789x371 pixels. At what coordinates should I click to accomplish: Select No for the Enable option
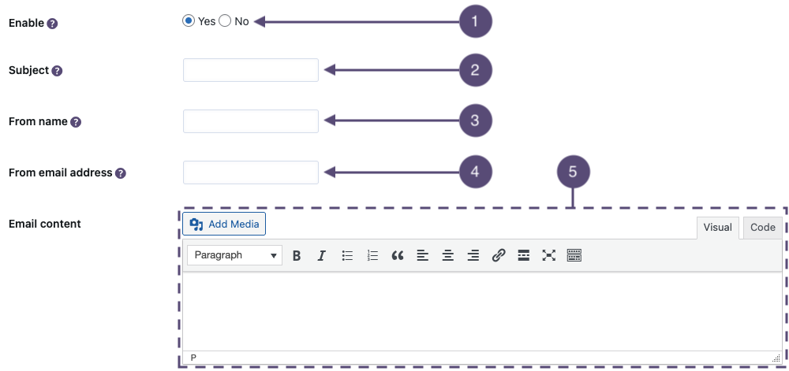225,21
